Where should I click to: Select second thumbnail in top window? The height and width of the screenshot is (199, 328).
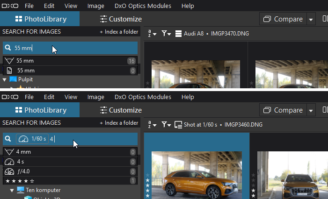pos(292,74)
